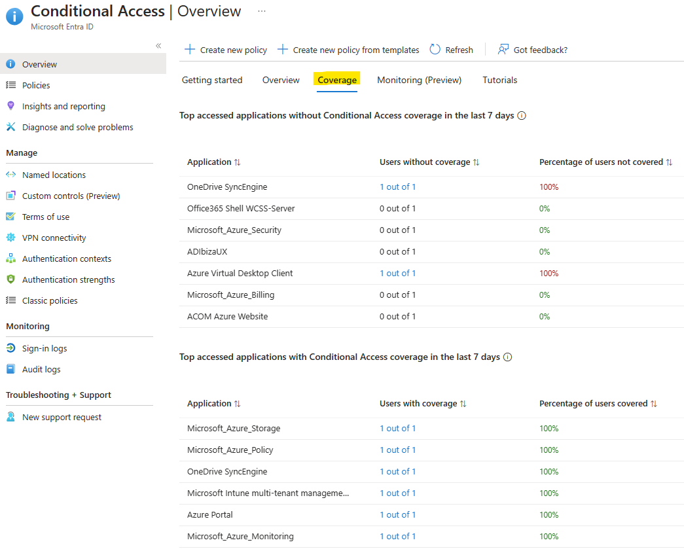The height and width of the screenshot is (553, 684).
Task: Click the Authentication contexts icon
Action: coord(11,259)
